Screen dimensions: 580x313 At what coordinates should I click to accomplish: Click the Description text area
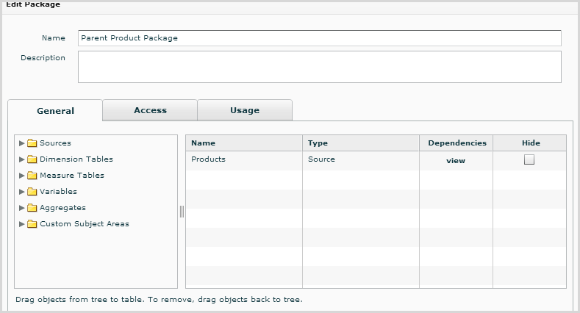[320, 67]
